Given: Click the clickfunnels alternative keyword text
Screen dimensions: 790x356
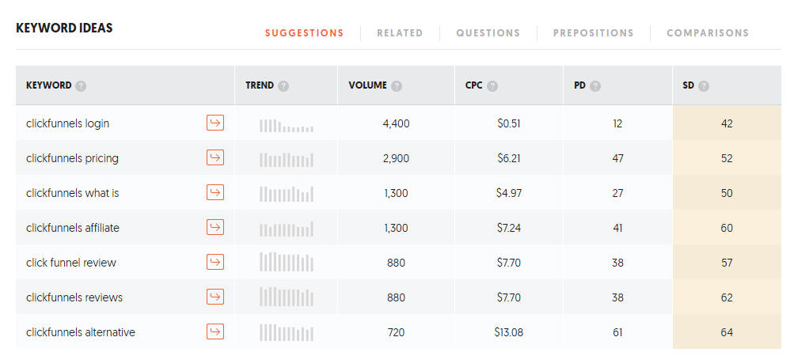Looking at the screenshot, I should [81, 332].
